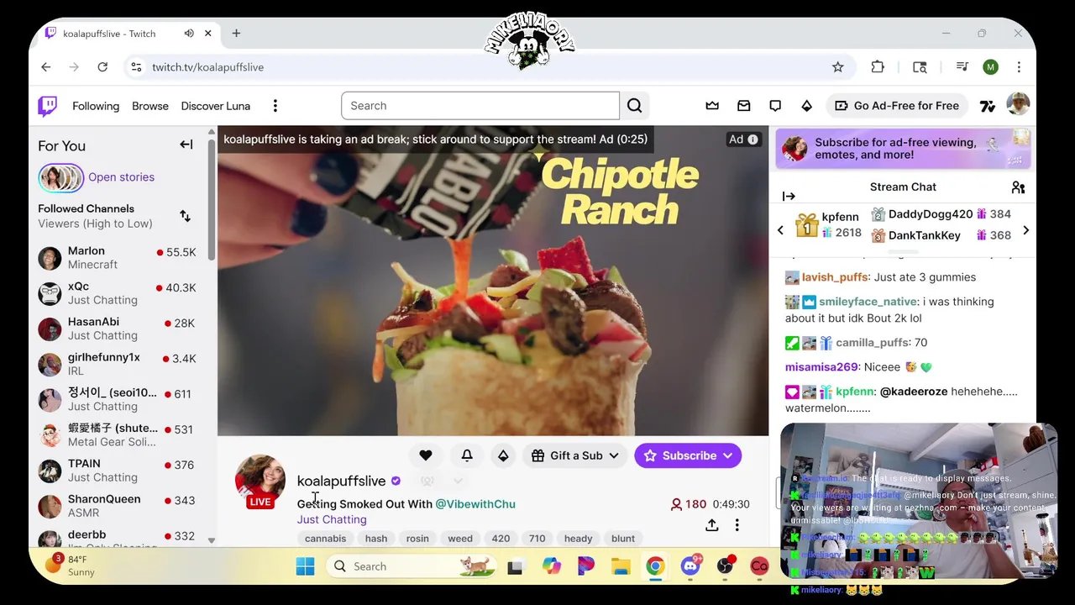View site information icon in address bar
The height and width of the screenshot is (605, 1075).
(x=136, y=67)
